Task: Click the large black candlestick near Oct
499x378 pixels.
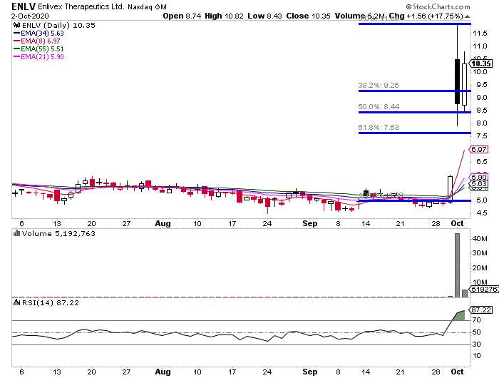Action: pos(458,81)
